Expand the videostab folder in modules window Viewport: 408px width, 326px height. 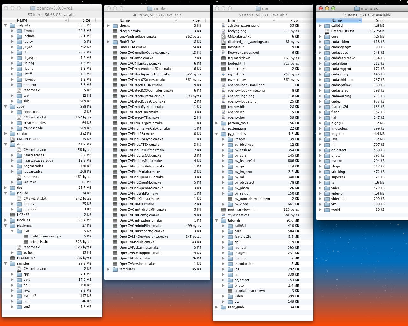[x=320, y=199]
